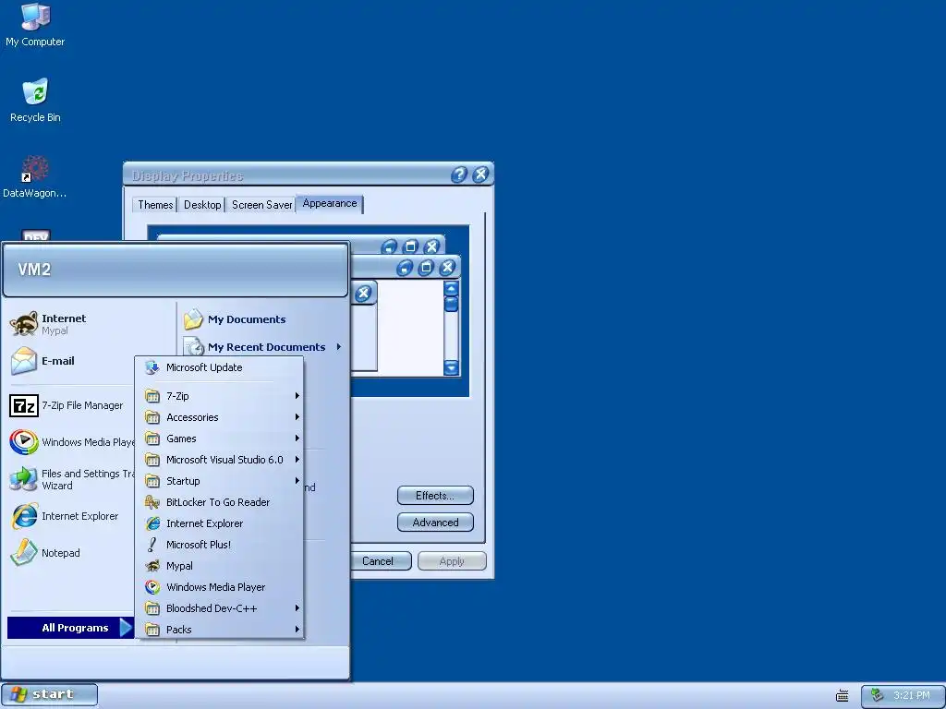Expand Microsoft Visual Studio 6.0 folder
946x709 pixels.
[220, 460]
